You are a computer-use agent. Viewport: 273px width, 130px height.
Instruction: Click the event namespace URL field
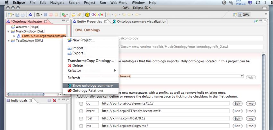pyautogui.click(x=166, y=111)
